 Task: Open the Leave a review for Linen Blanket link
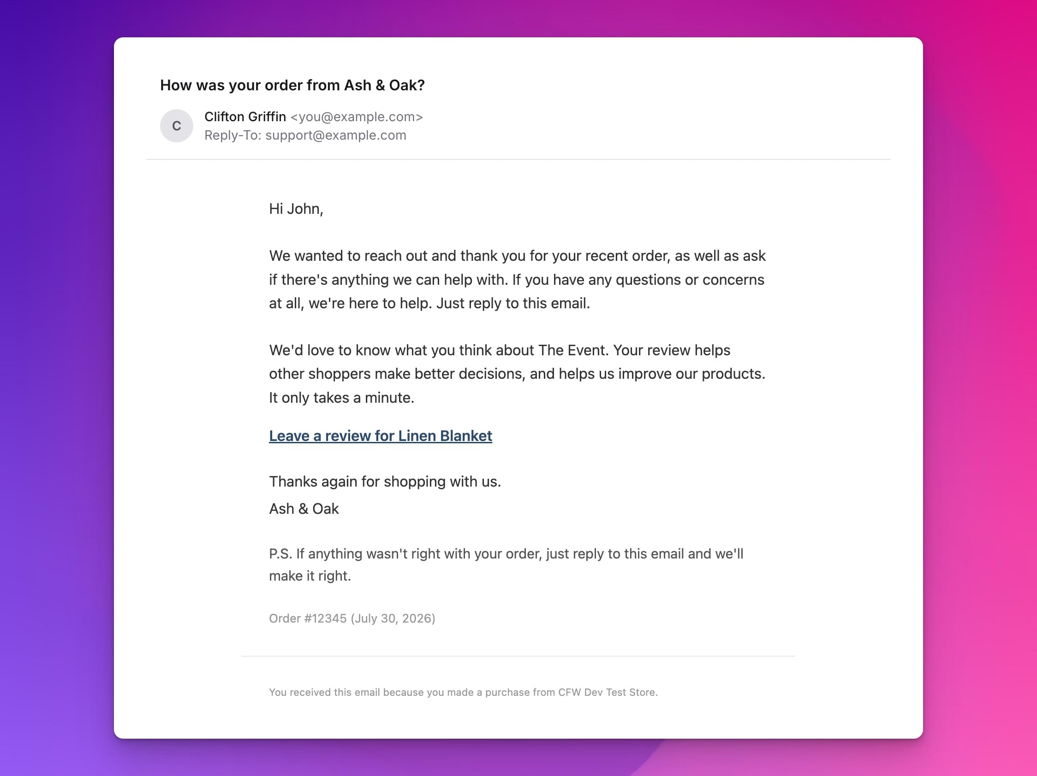tap(380, 435)
